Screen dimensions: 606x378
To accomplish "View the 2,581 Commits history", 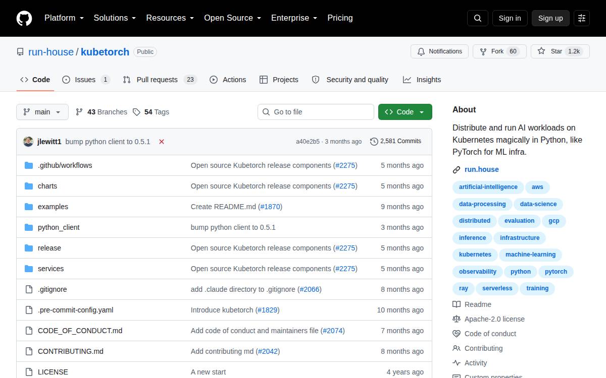I will tap(396, 142).
